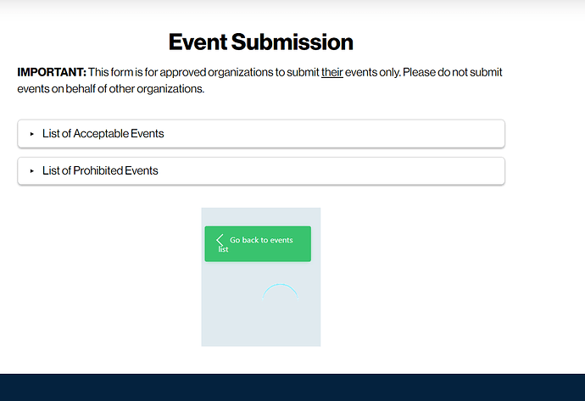Select the "List of Acceptable Events" label text
585x401 pixels.
pyautogui.click(x=103, y=134)
